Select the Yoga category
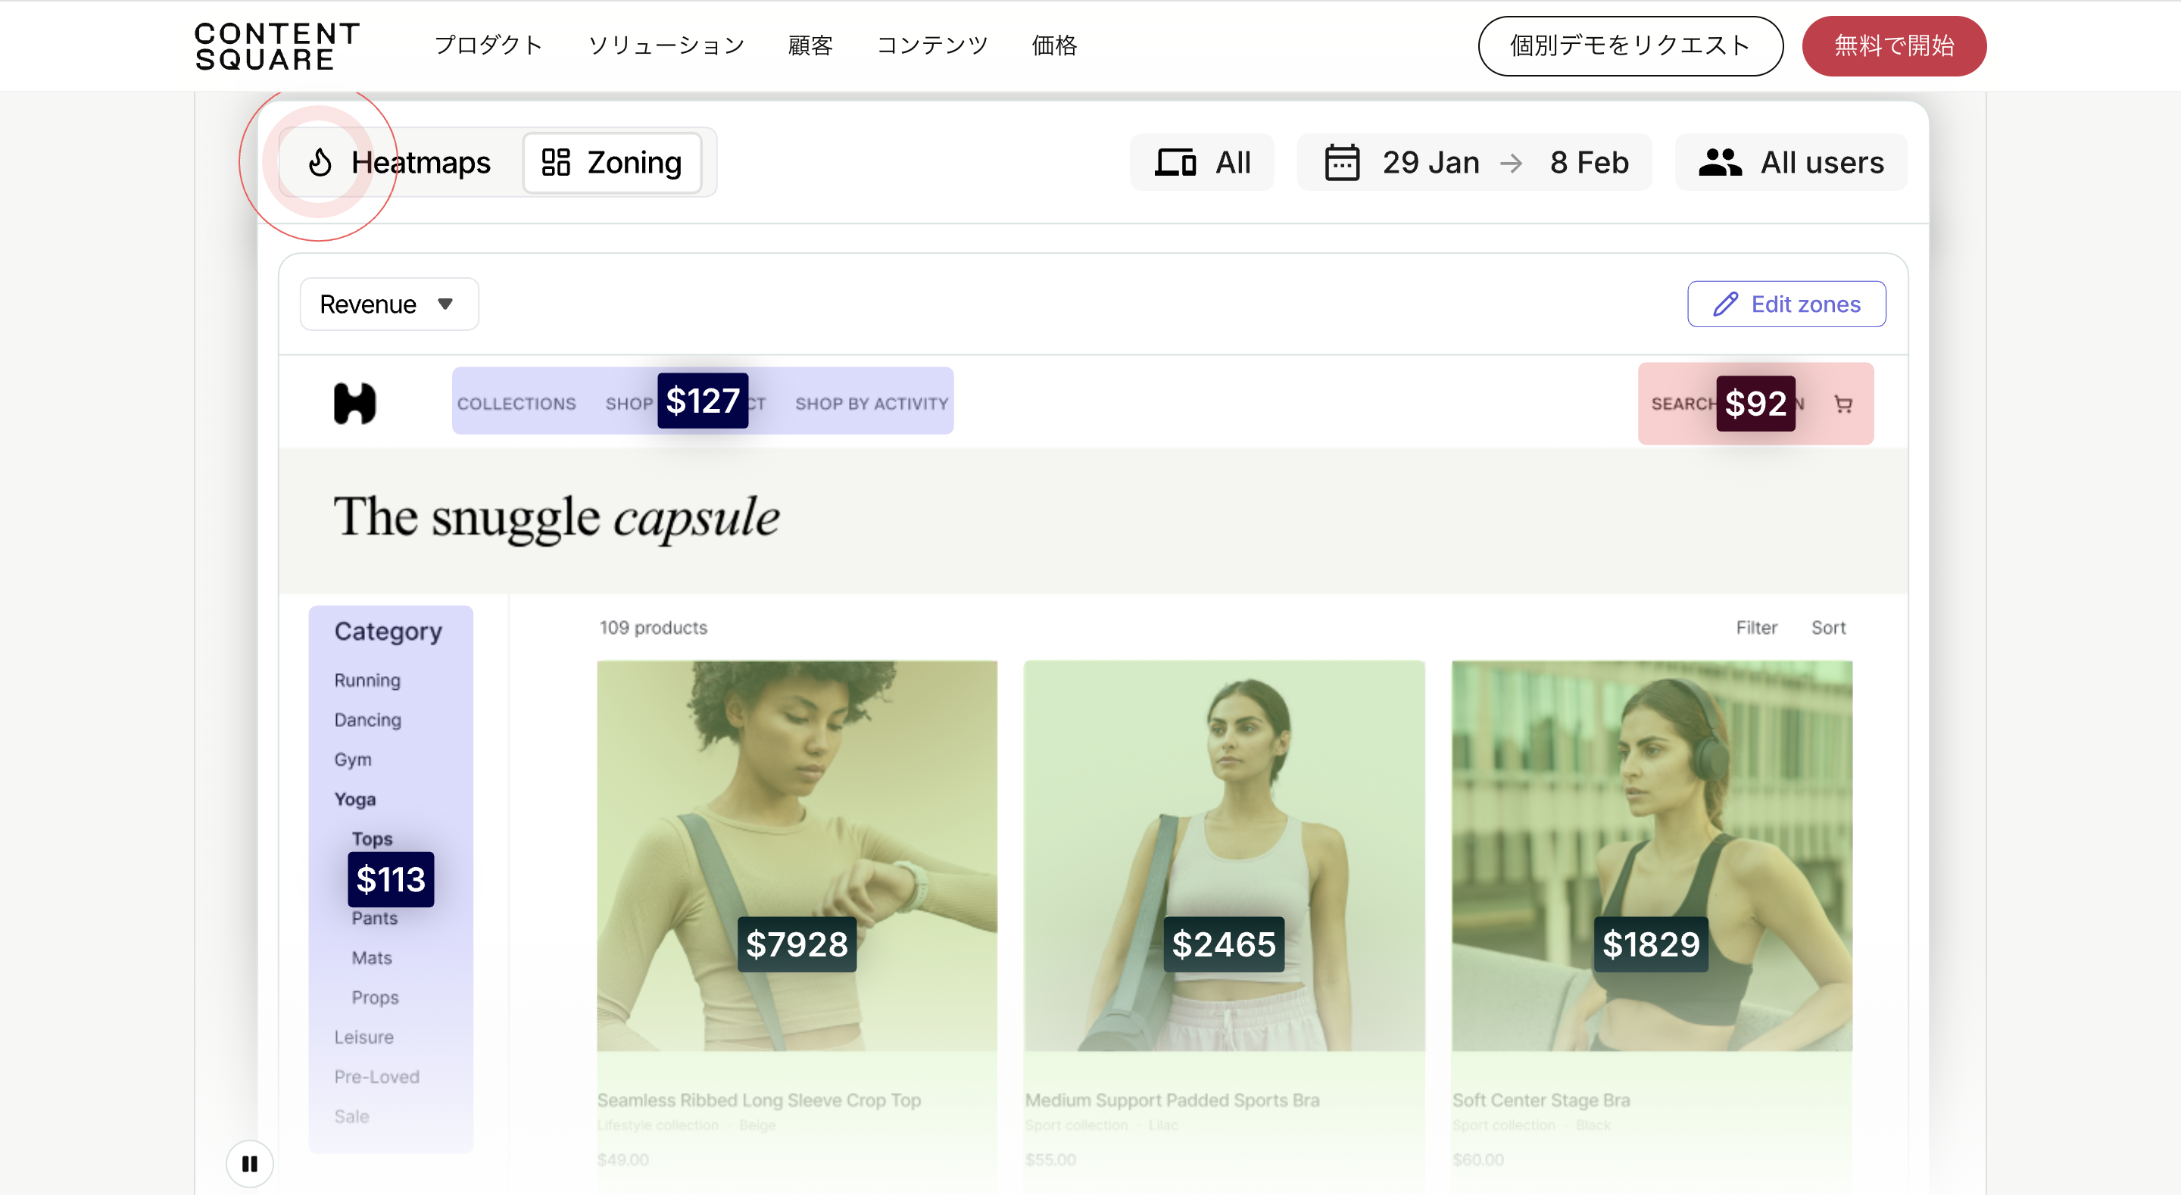This screenshot has width=2181, height=1195. click(354, 800)
